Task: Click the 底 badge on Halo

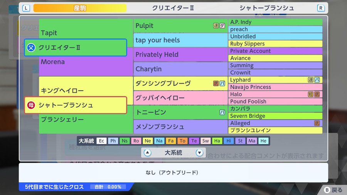Action: [317, 94]
